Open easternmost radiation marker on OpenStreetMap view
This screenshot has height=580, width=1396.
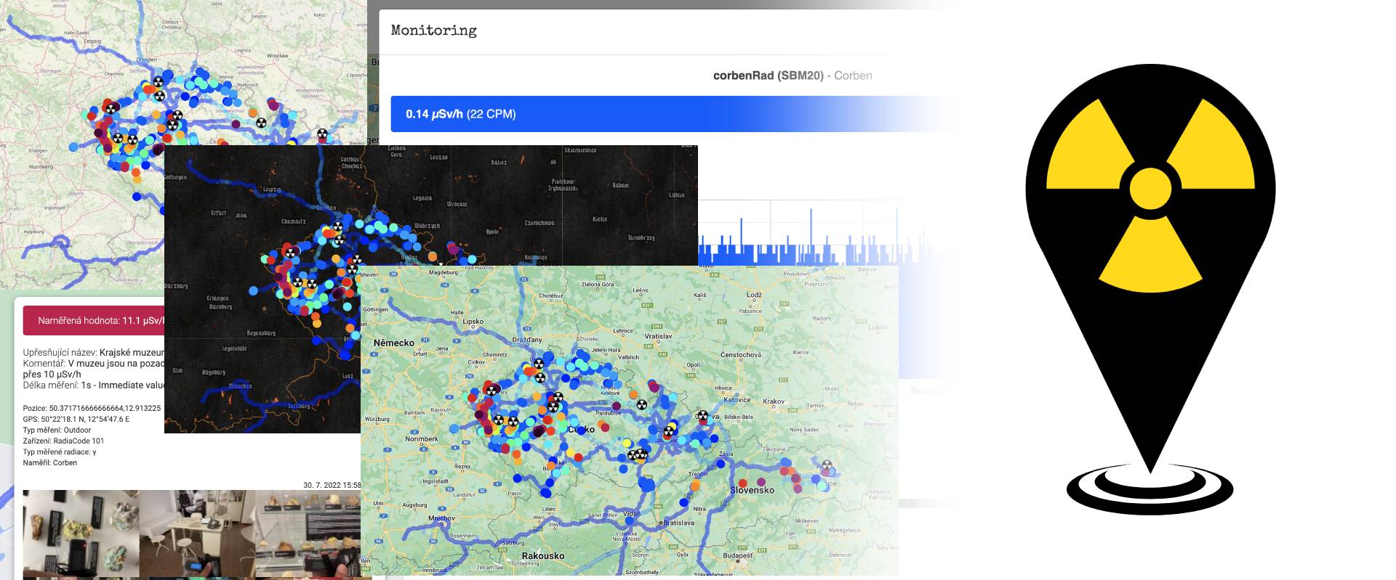[322, 134]
